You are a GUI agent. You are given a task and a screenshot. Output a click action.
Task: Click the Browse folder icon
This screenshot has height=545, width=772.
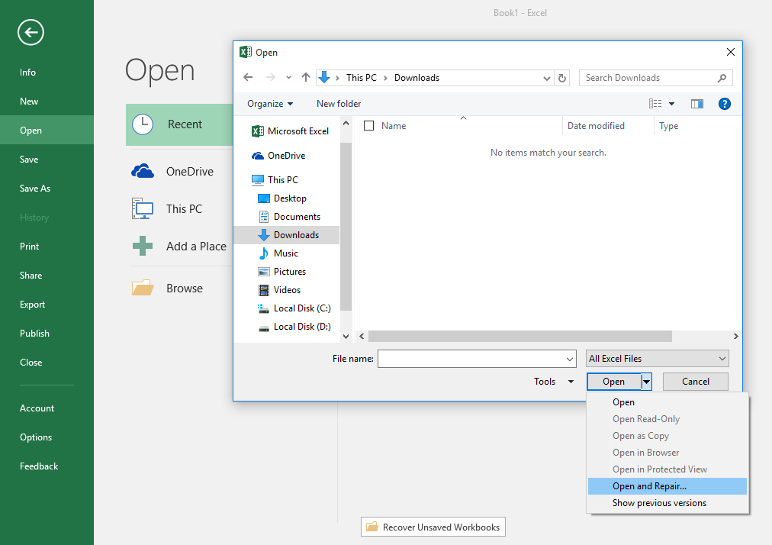[x=143, y=288]
